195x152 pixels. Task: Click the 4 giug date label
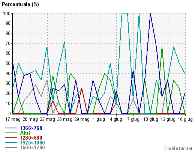coord(116,119)
